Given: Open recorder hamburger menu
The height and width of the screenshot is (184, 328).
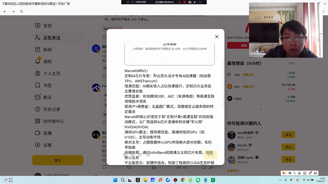Looking at the screenshot, I should click(128, 2).
